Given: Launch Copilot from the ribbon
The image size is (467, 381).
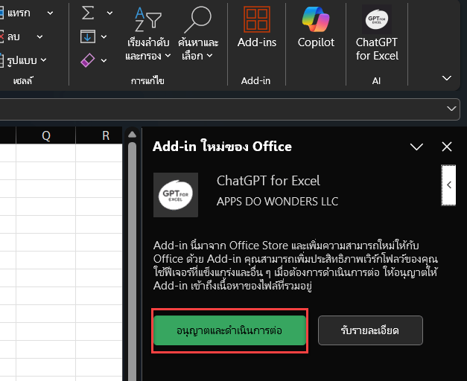Looking at the screenshot, I should (316, 27).
